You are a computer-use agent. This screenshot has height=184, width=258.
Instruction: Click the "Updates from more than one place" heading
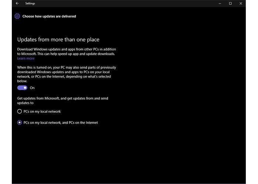point(58,39)
